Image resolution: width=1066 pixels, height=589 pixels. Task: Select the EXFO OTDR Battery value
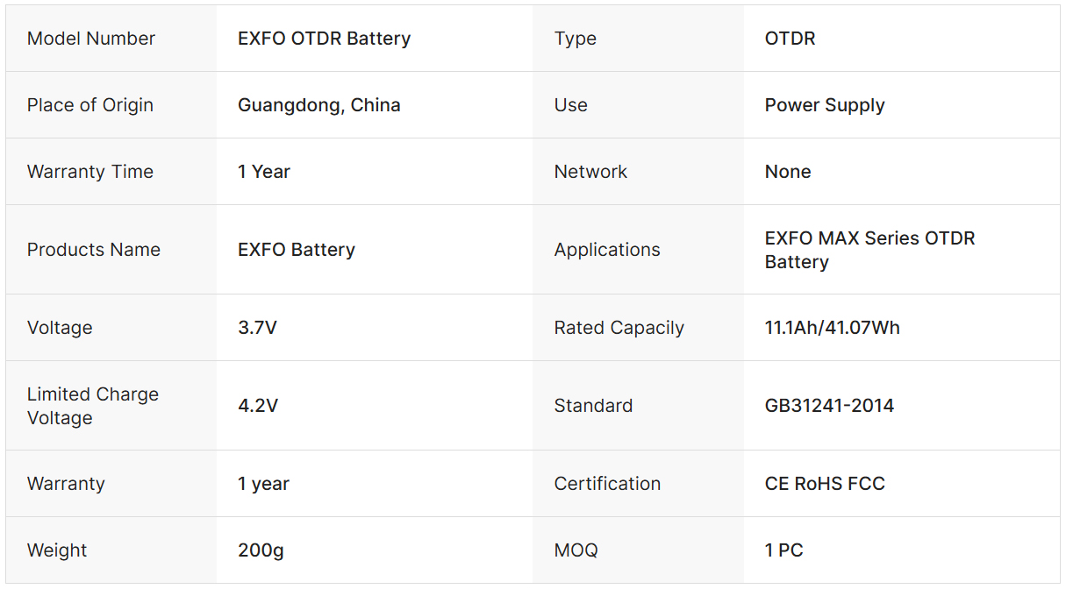point(324,39)
